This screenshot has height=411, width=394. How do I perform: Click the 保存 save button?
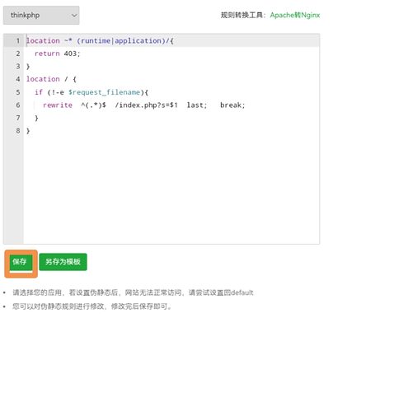[x=21, y=262]
